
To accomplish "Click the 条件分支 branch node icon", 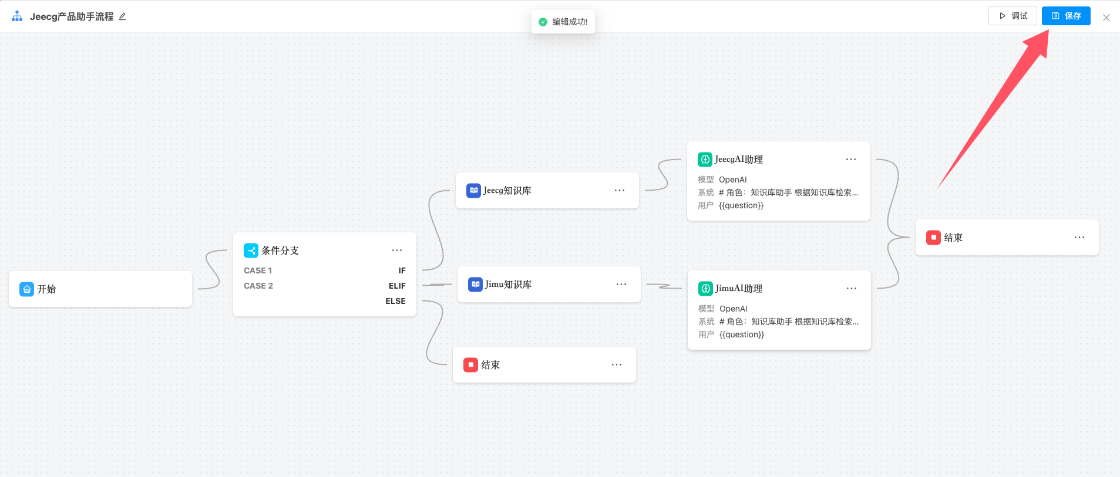I will click(251, 251).
